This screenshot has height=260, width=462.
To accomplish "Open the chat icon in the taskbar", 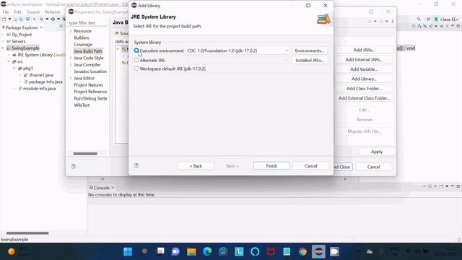I will (175, 252).
